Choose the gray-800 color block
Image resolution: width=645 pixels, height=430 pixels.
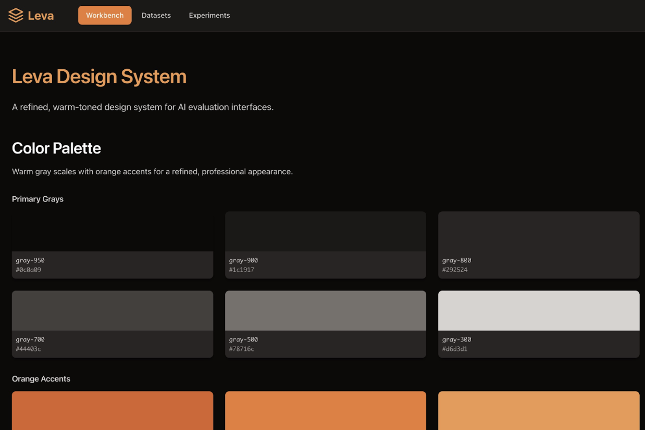(x=539, y=232)
